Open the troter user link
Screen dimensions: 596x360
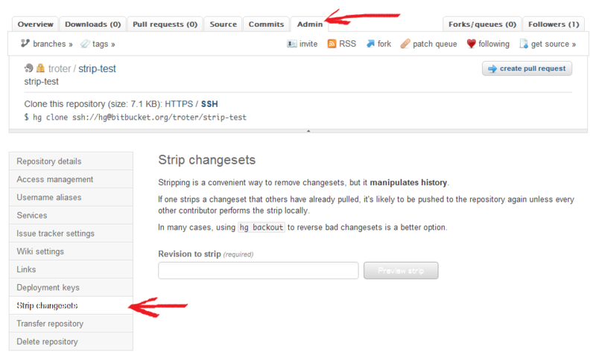pyautogui.click(x=60, y=68)
